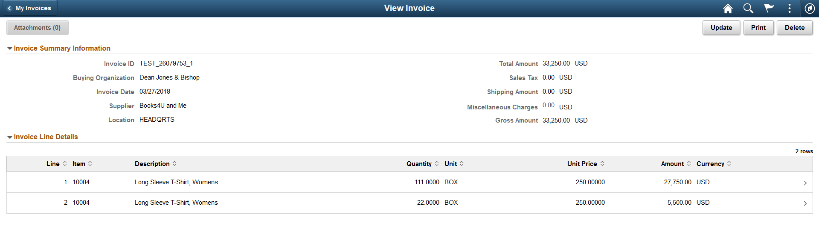Select location HEADQRTS
Image resolution: width=819 pixels, height=226 pixels.
click(157, 120)
